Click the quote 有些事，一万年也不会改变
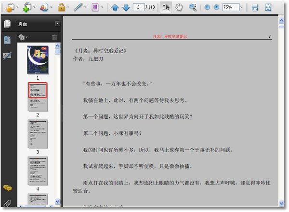The height and width of the screenshot is (212, 289). [117, 84]
